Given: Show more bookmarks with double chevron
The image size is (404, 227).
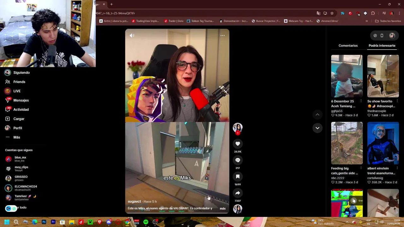Looking at the screenshot, I should 367,21.
